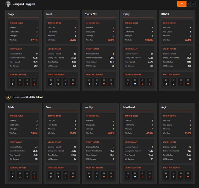The image size is (199, 188).
Task: Select player name Patchi
Action: (x=11, y=107)
